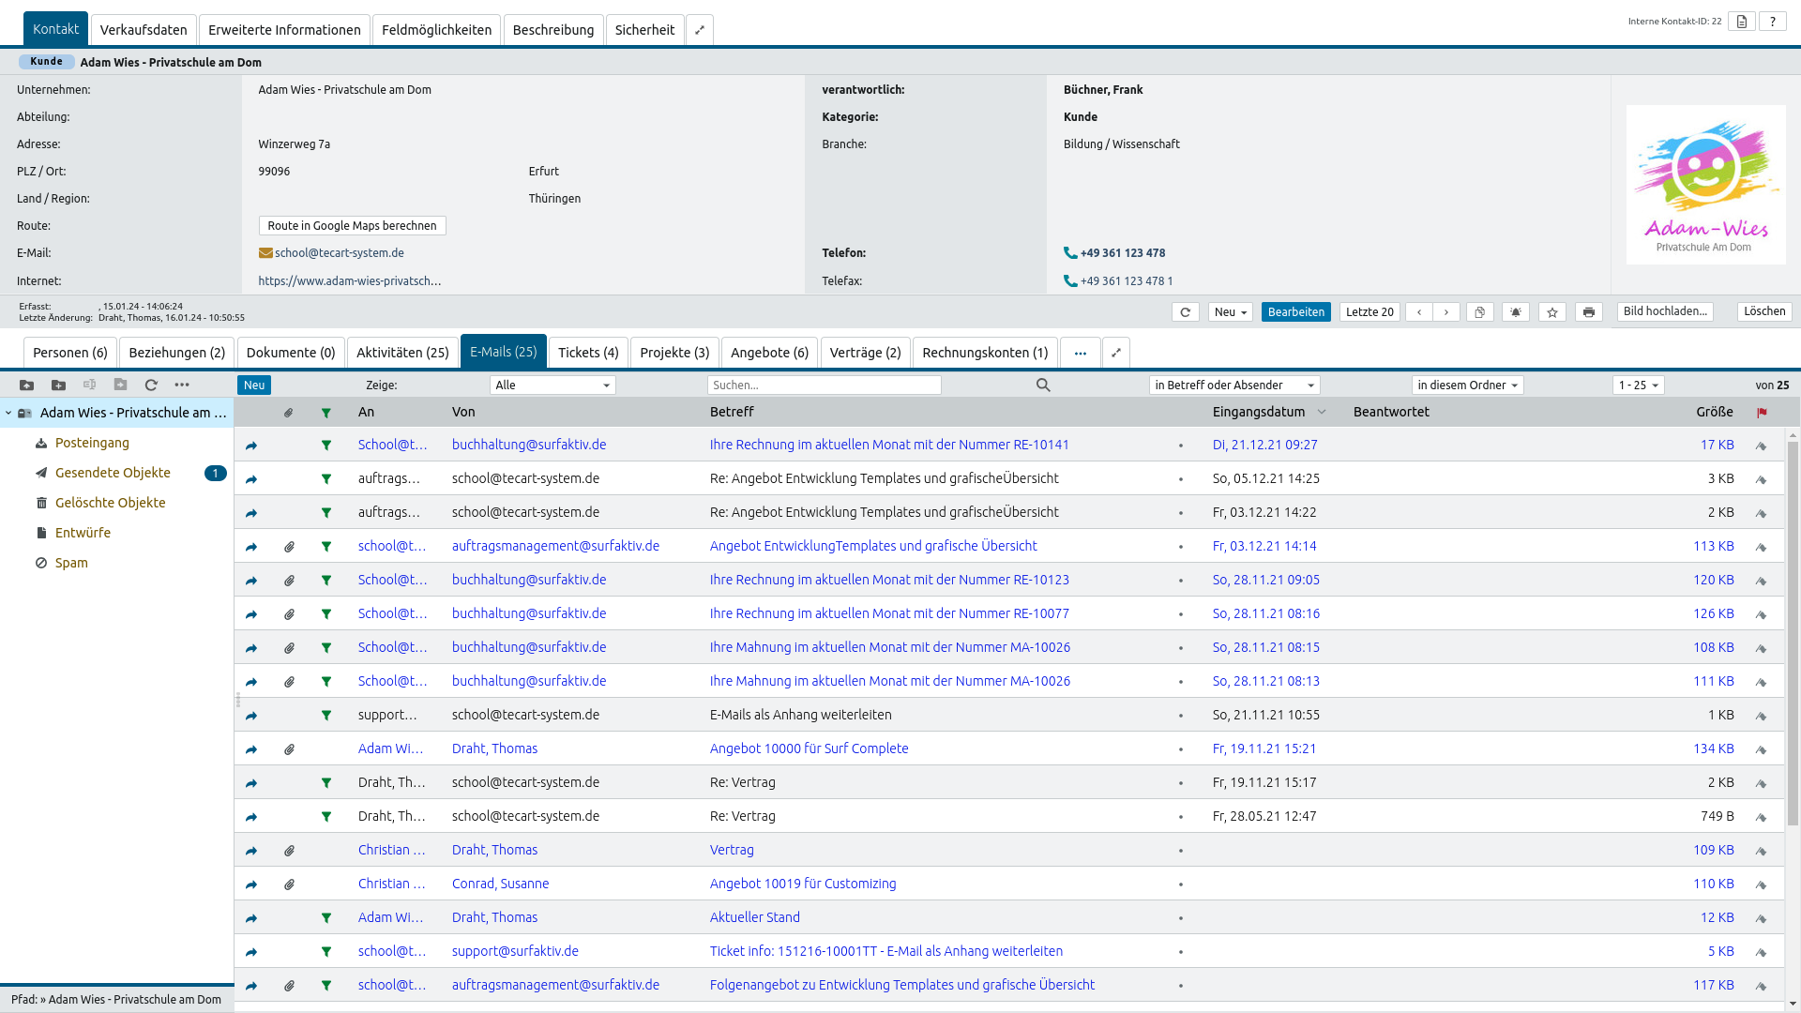Toggle filter icon in email list header
1801x1013 pixels.
(326, 413)
